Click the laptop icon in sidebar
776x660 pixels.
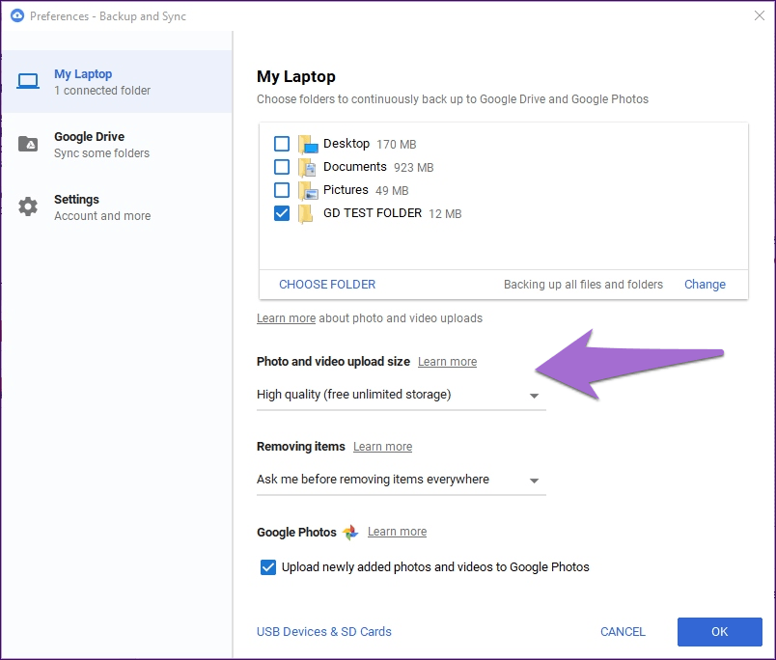(28, 82)
